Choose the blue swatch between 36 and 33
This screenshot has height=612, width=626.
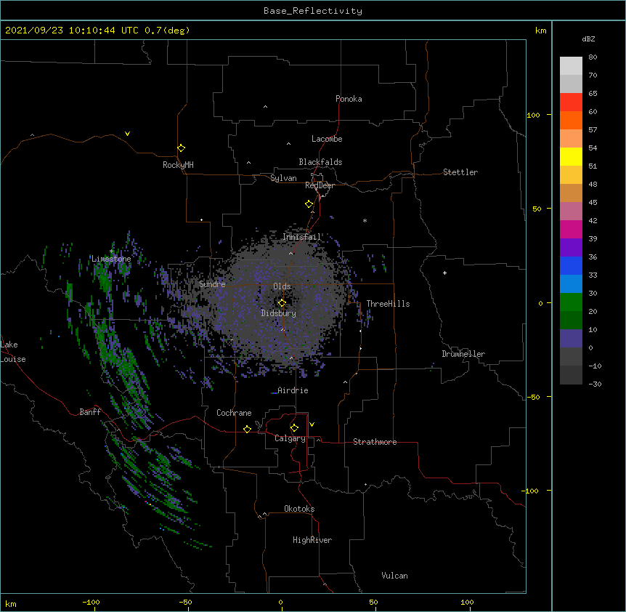[x=571, y=266]
